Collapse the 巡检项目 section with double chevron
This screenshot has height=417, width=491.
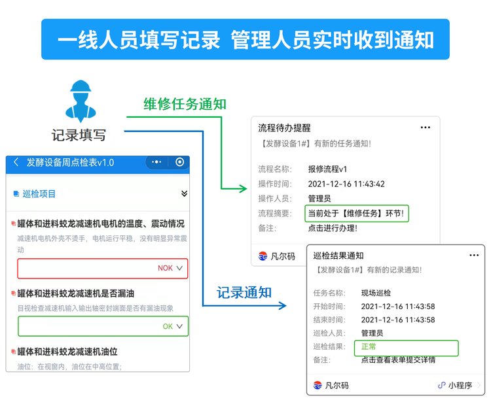tap(184, 193)
